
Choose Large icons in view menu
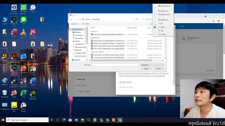pyautogui.click(x=163, y=11)
